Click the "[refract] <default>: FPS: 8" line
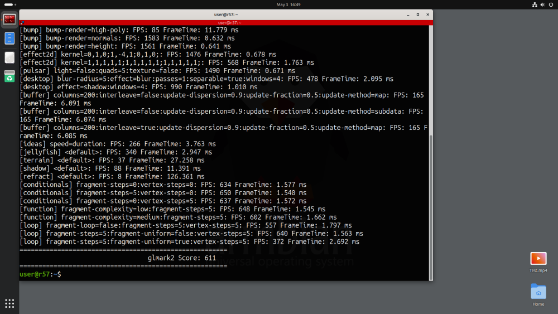 (112, 177)
